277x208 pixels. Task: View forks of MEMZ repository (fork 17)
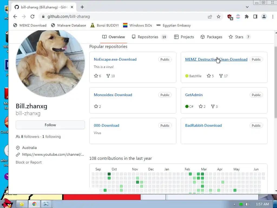(223, 76)
